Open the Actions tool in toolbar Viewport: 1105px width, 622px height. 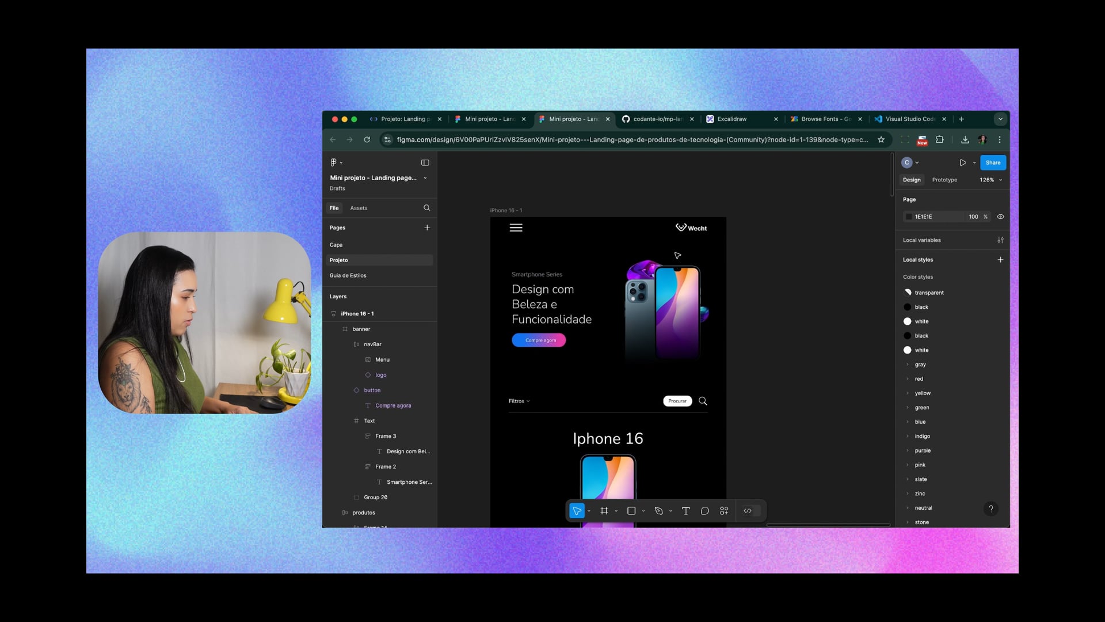click(x=724, y=511)
